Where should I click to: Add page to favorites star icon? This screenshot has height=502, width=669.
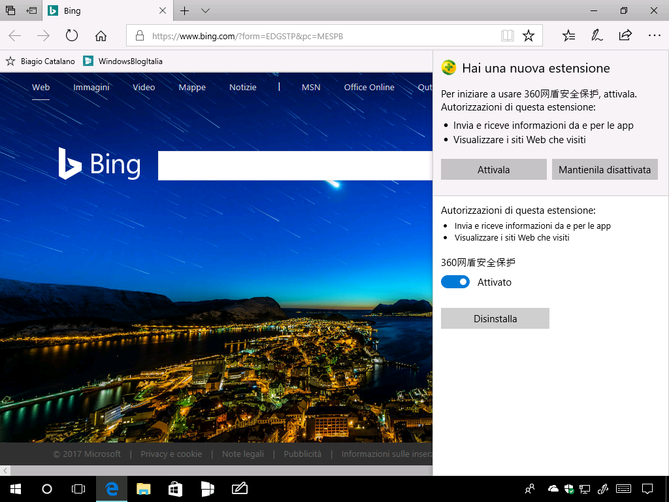tap(528, 35)
